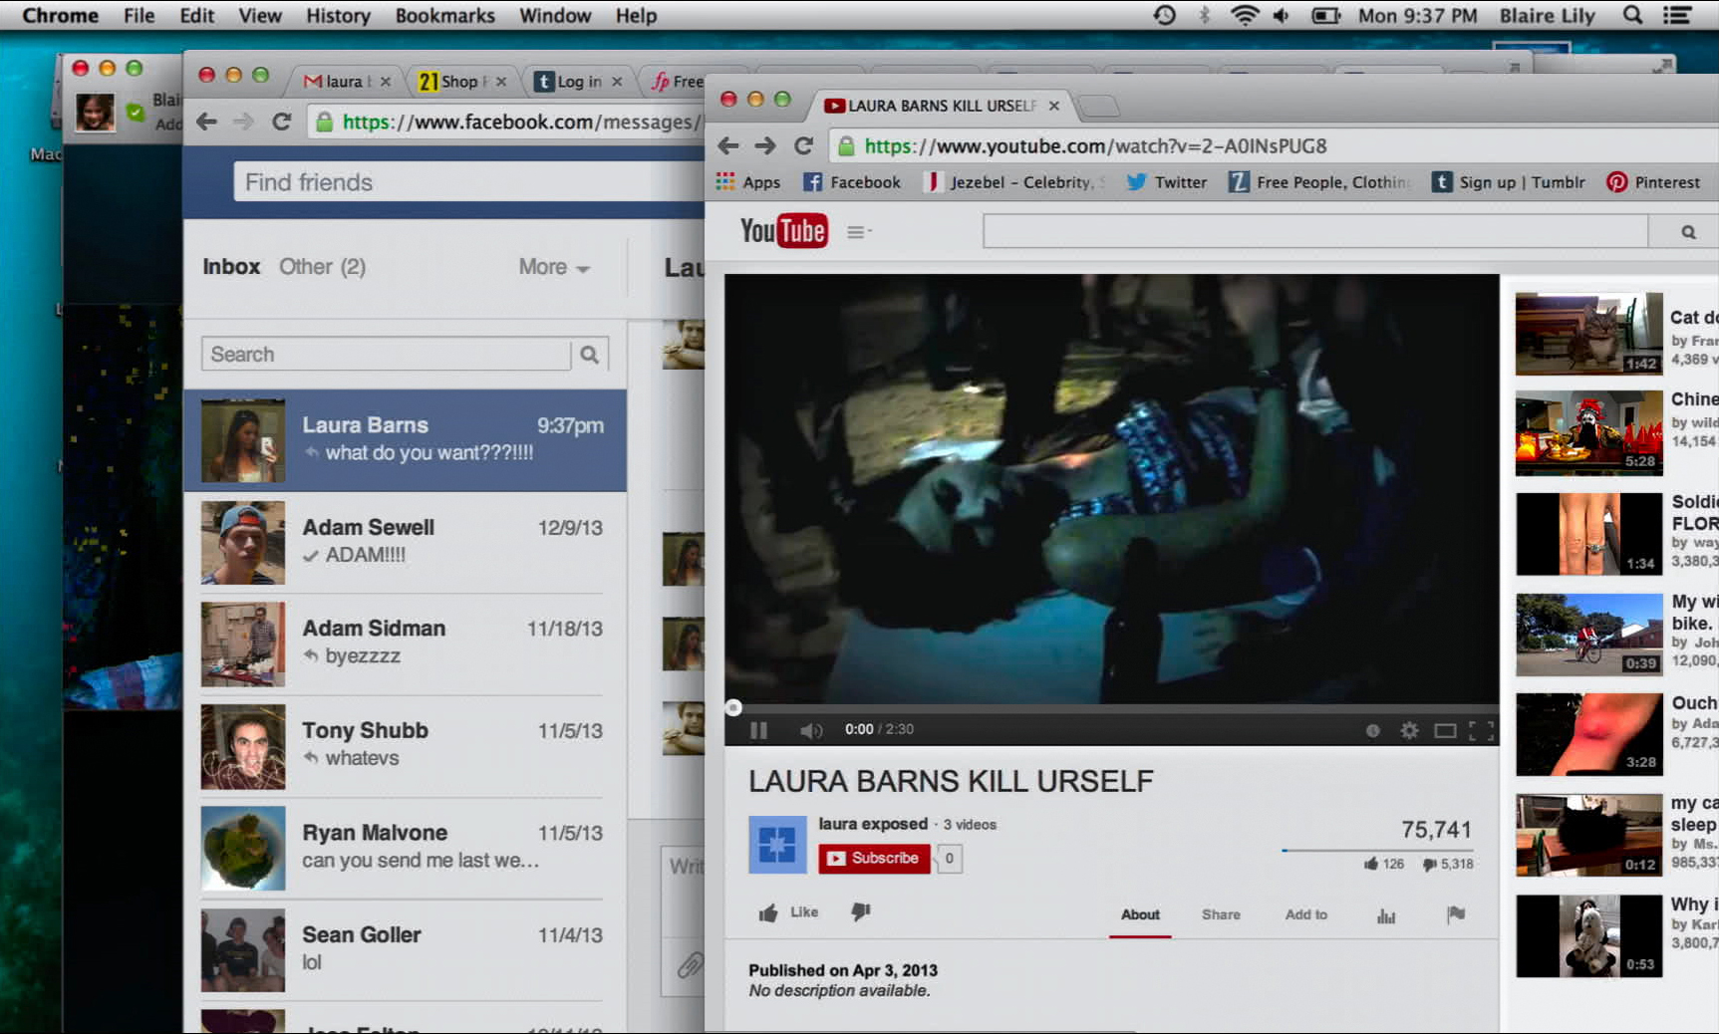Viewport: 1719px width, 1034px height.
Task: Open the Free People bookmark
Action: pos(1319,182)
